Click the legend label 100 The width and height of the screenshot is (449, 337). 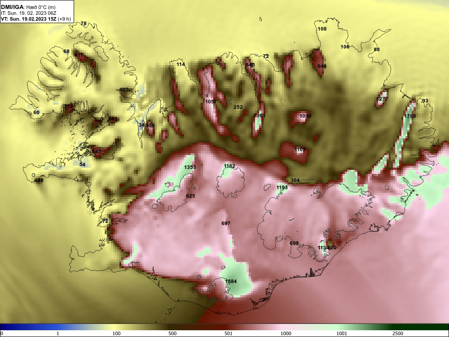pyautogui.click(x=116, y=333)
